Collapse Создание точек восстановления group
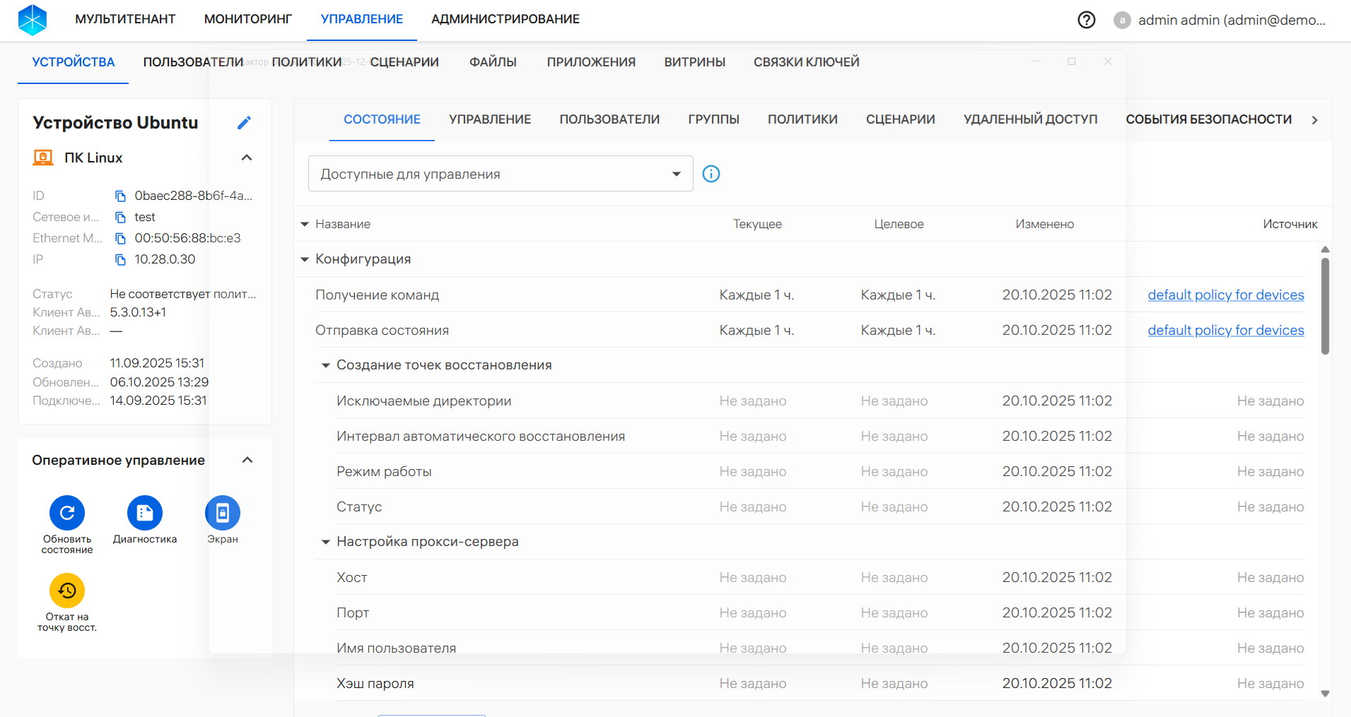Viewport: 1351px width, 717px height. pyautogui.click(x=326, y=365)
